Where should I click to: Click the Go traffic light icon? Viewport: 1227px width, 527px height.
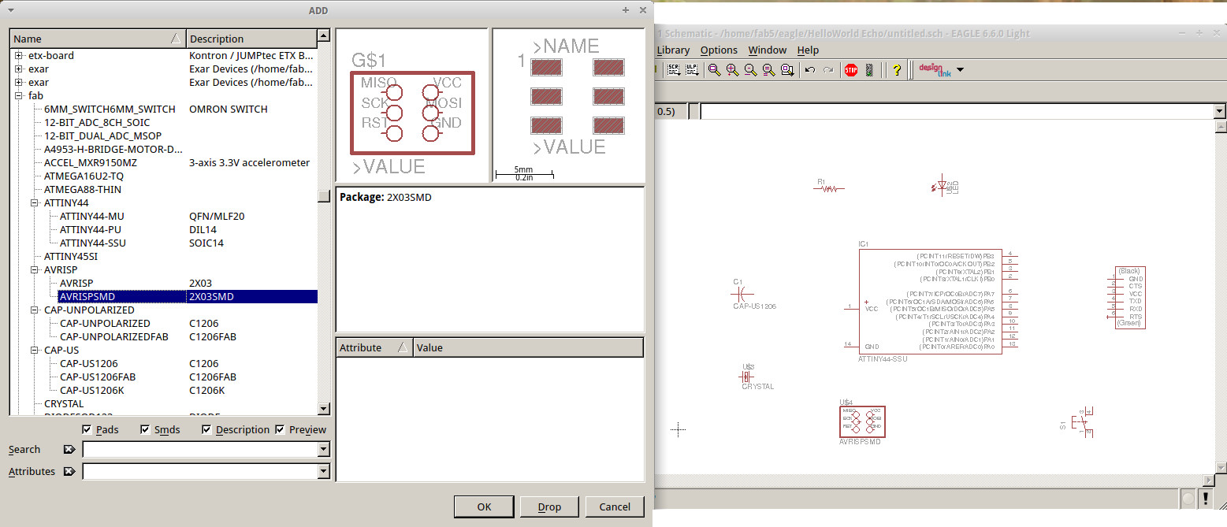[x=869, y=70]
